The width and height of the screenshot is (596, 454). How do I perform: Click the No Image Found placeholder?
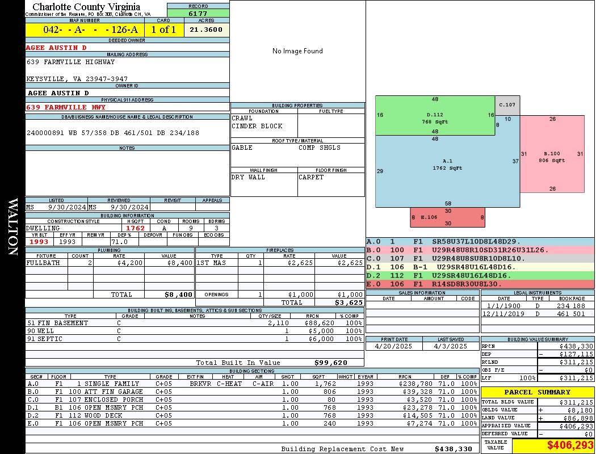click(x=297, y=51)
